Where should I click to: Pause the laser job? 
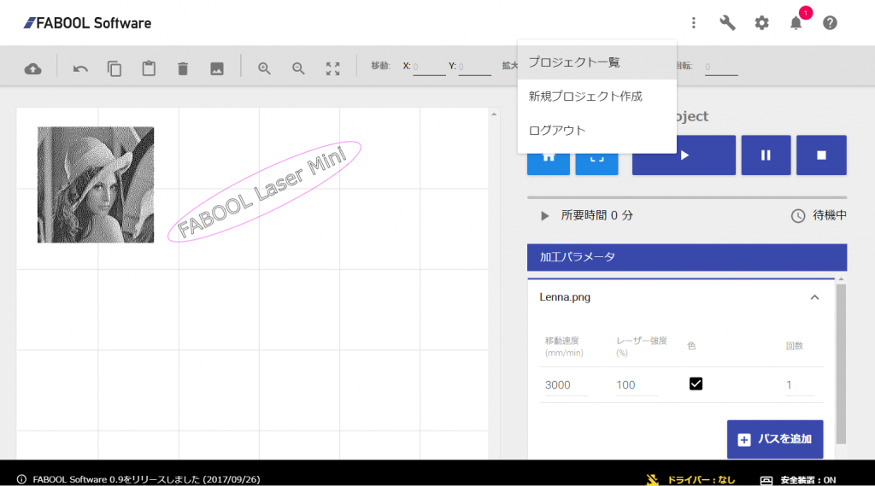[766, 155]
